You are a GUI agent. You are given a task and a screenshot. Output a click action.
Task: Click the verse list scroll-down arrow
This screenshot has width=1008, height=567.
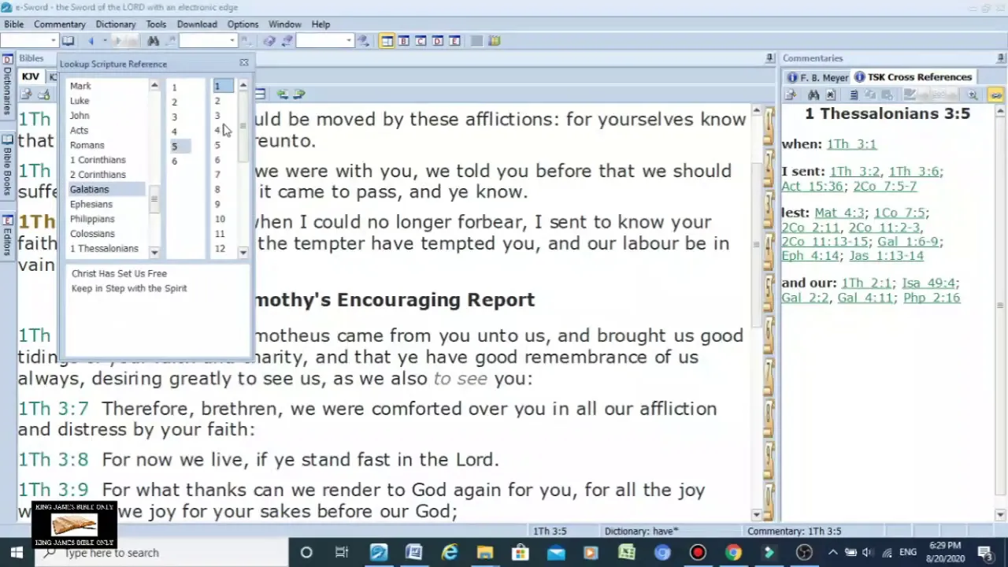[x=243, y=252]
